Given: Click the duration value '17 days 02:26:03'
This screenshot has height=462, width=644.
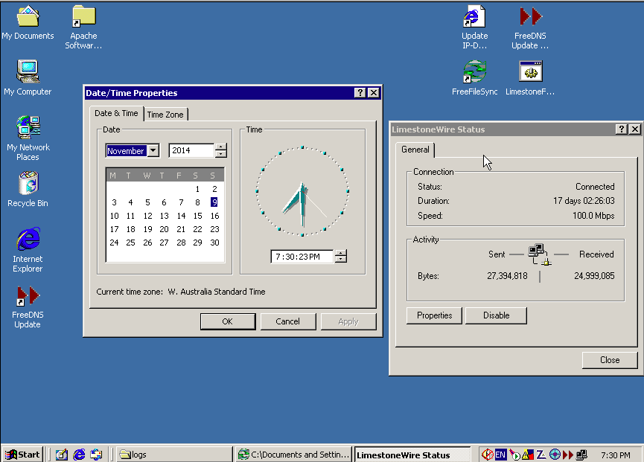Looking at the screenshot, I should point(584,201).
